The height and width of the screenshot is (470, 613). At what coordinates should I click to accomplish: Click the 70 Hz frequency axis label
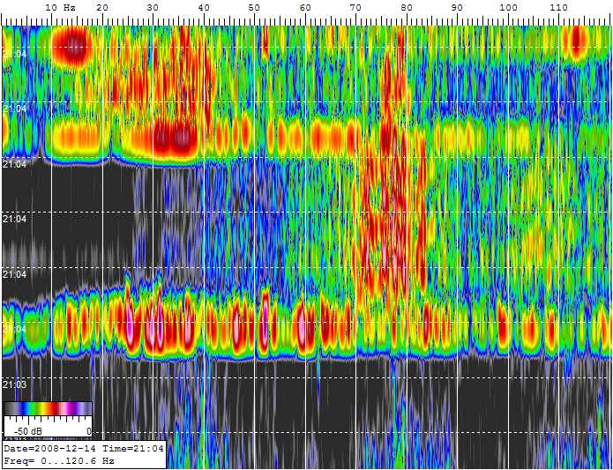click(x=356, y=7)
